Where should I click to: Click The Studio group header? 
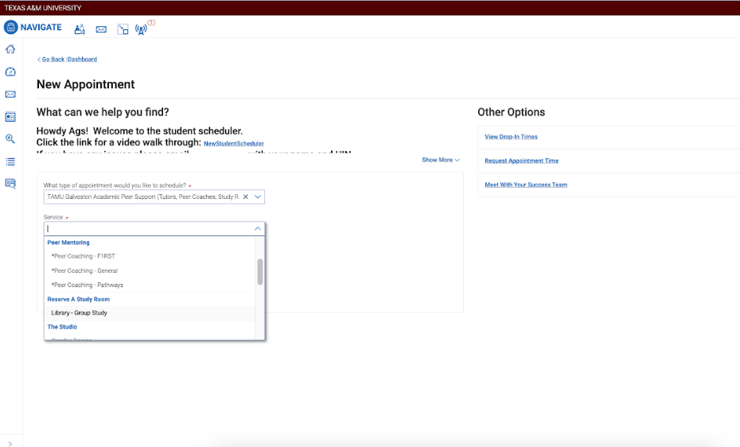tap(62, 326)
